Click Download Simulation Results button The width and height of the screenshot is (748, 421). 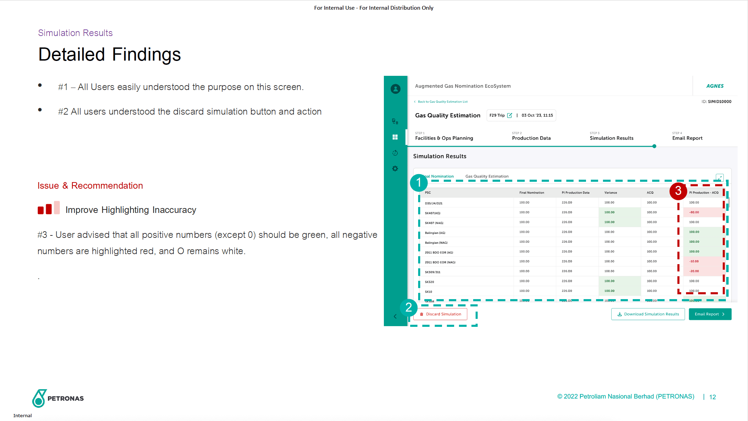tap(648, 314)
